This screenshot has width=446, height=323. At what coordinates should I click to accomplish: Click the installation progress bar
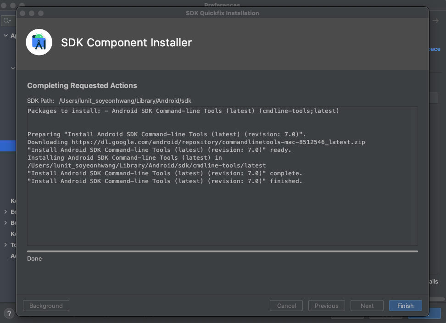point(223,251)
